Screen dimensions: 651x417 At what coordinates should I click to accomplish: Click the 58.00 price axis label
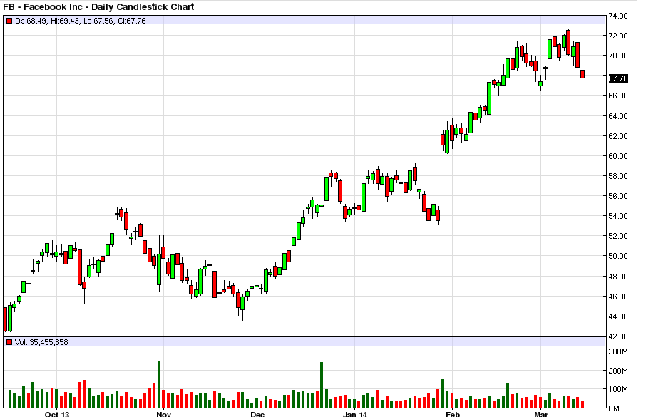coord(618,176)
